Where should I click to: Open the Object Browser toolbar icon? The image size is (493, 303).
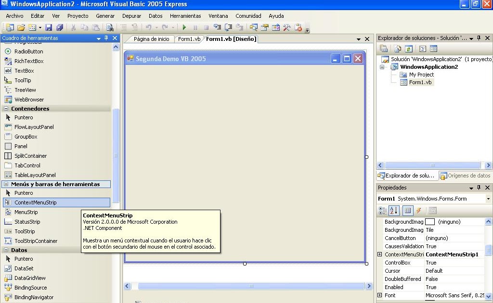276,27
